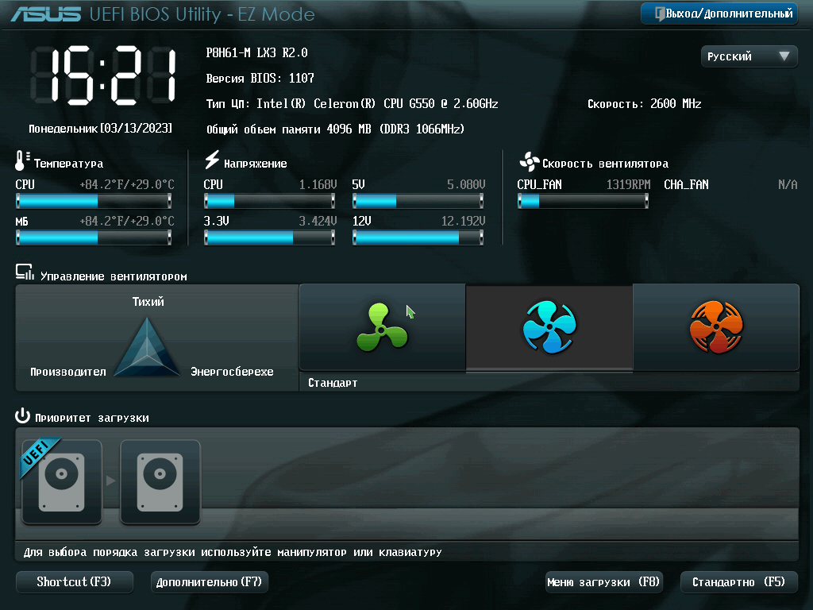
Task: Click the lightning bolt Voltage icon
Action: pyautogui.click(x=211, y=160)
